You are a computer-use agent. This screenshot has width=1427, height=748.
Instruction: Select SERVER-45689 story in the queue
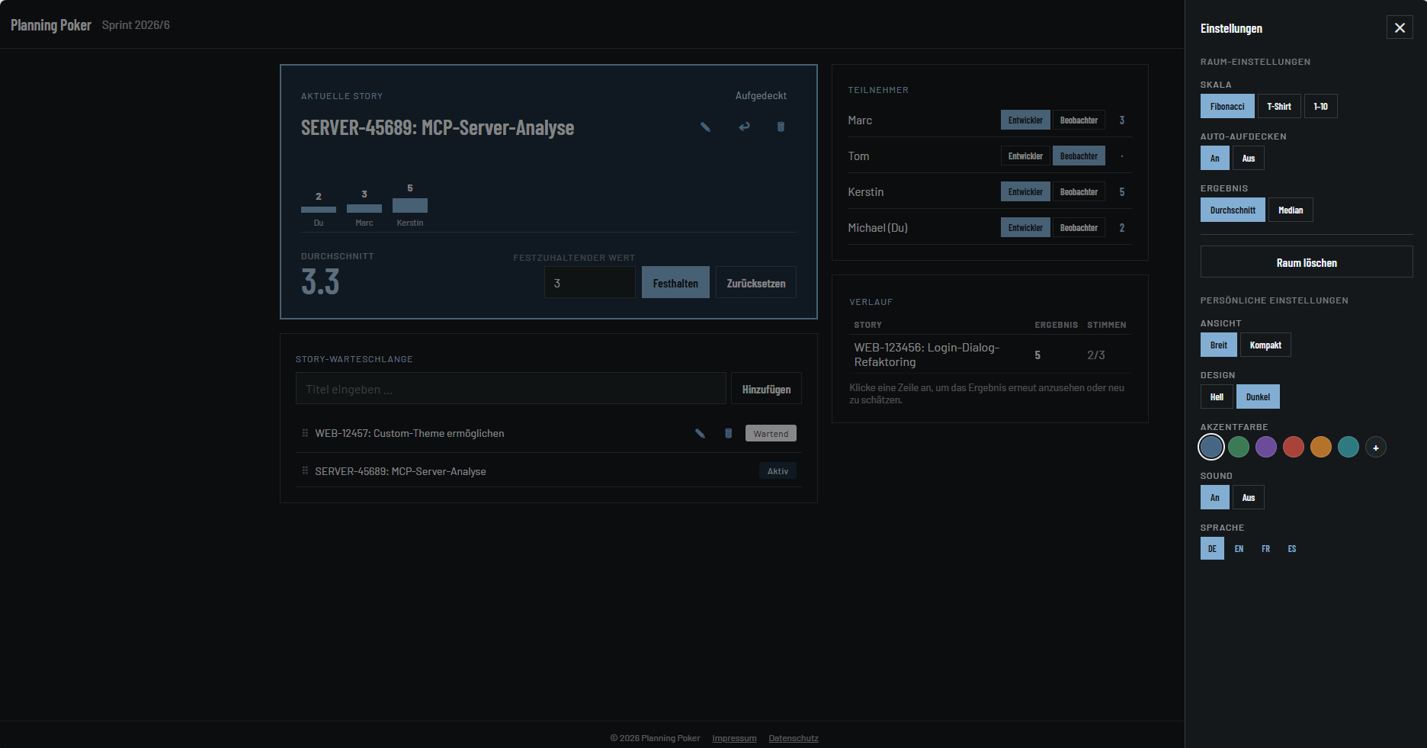pos(400,471)
